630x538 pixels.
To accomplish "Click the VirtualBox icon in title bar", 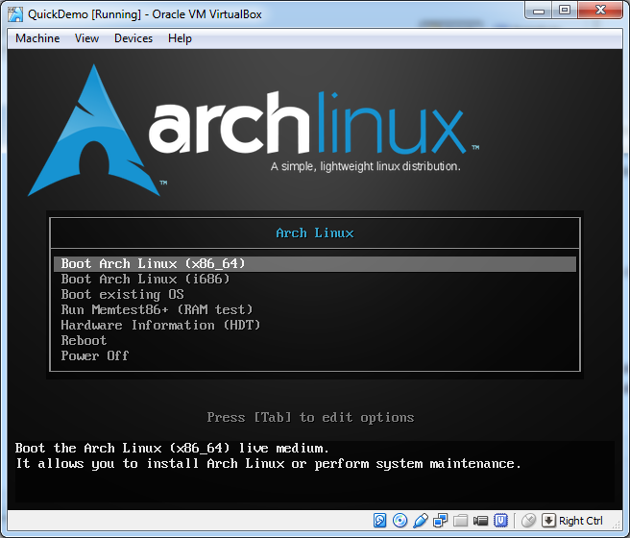I will [15, 14].
